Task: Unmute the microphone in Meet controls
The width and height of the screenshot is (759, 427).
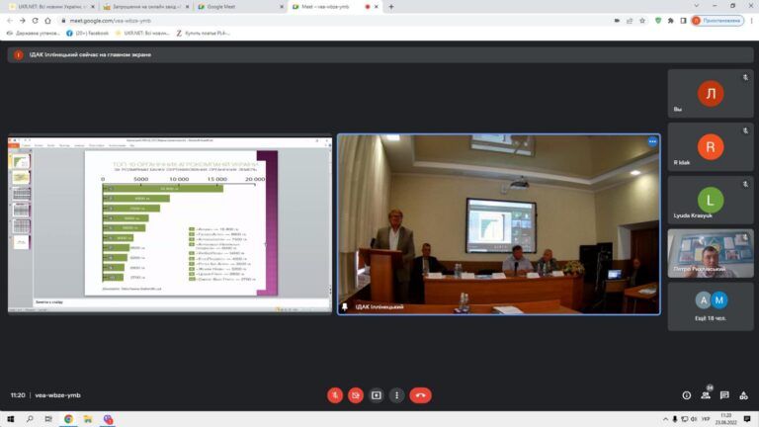Action: [x=335, y=395]
